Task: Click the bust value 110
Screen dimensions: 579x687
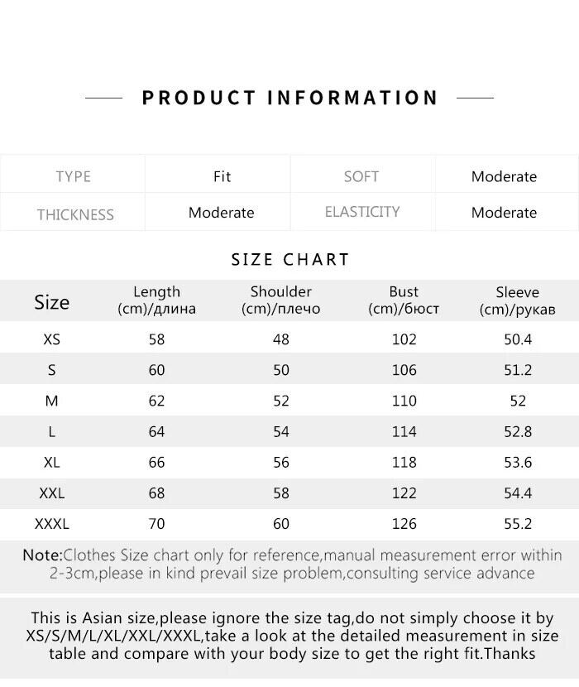Action: [404, 401]
